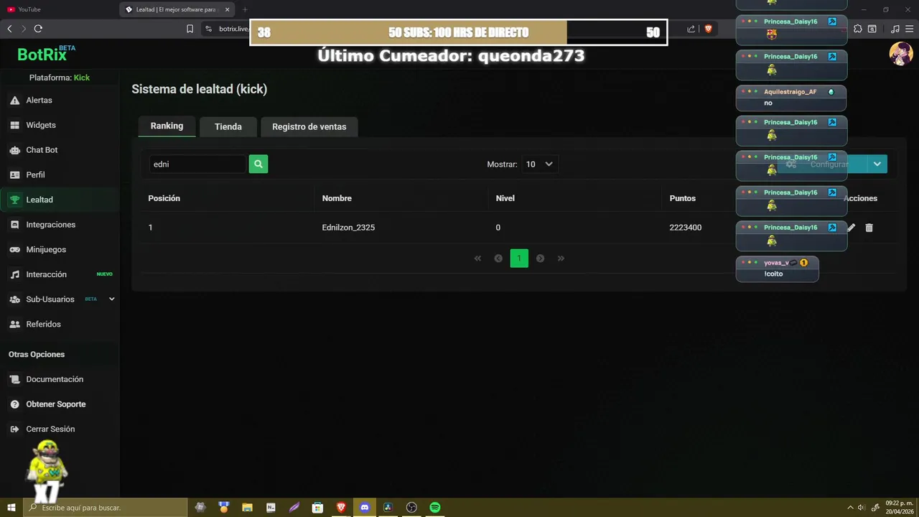Image resolution: width=919 pixels, height=517 pixels.
Task: Go to page 1 in pagination
Action: (519, 258)
